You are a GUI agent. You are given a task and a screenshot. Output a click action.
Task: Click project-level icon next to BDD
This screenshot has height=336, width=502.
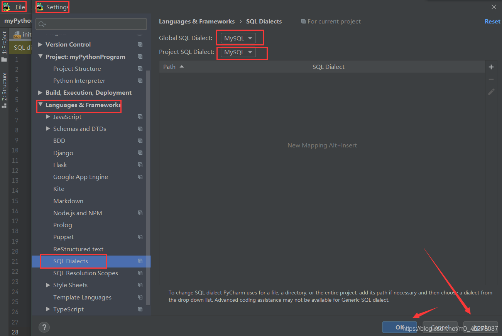point(140,140)
